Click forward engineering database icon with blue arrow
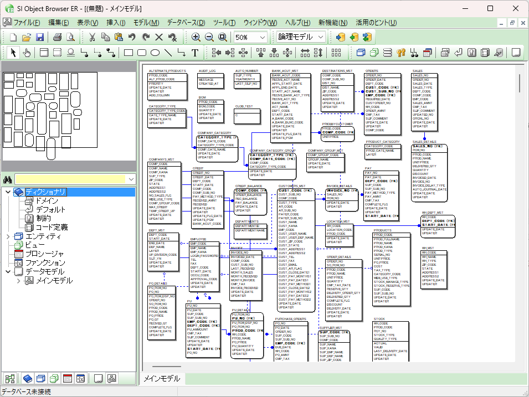Screen dimensions: 529x397 (341, 37)
